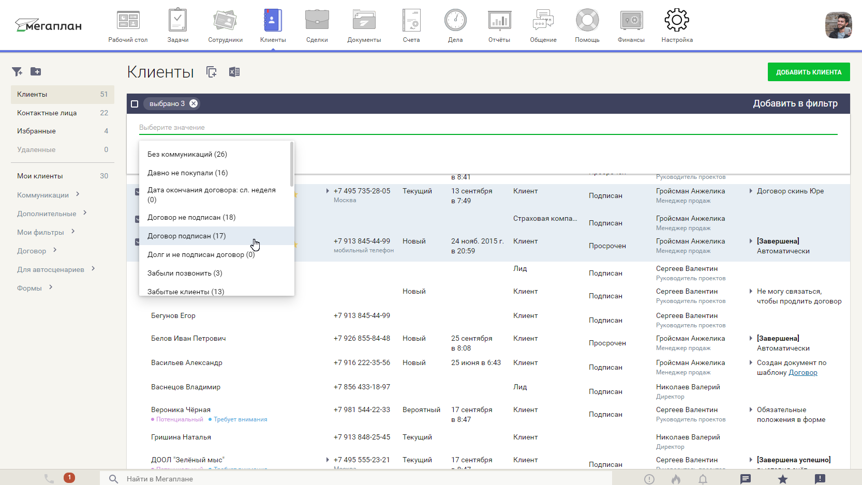Export clients to Excel icon
Screen dimensions: 862x485
point(234,72)
